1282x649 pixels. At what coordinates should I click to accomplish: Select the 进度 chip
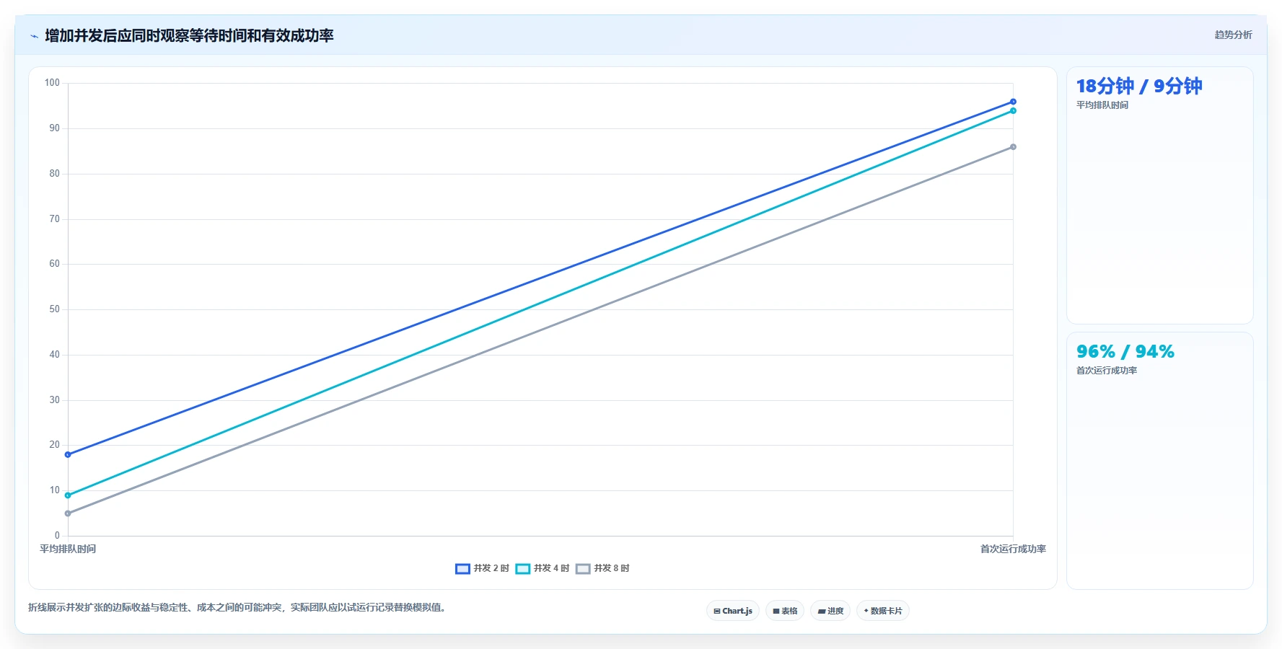point(830,611)
